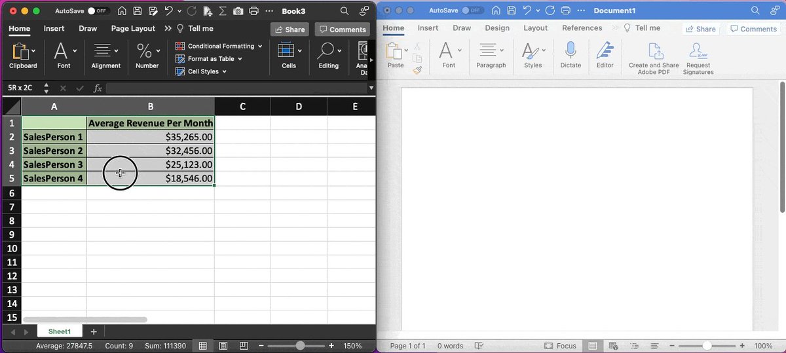The image size is (786, 353).
Task: Click column C header in Excel
Action: point(242,106)
